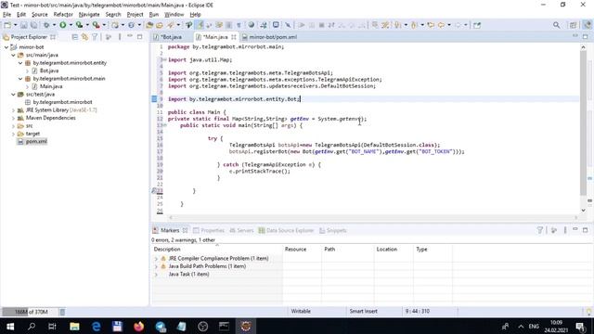Click the Open Type toolbar icon
This screenshot has height=334, width=594.
(x=149, y=25)
